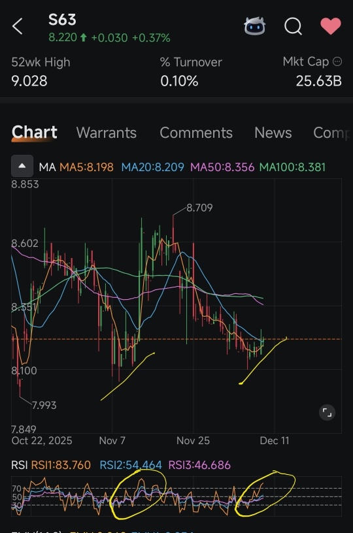Toggle the pink heart favorite icon
Image resolution: width=353 pixels, height=533 pixels.
tap(331, 26)
